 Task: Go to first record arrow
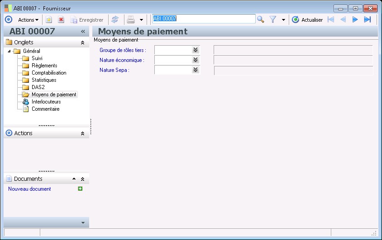[331, 19]
